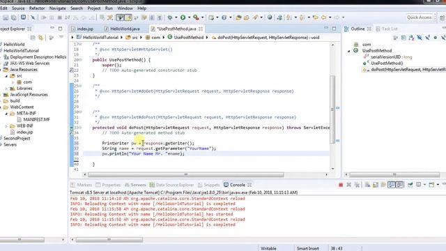Maximize the Project Explorer view
The width and height of the screenshot is (446, 251).
[61, 29]
